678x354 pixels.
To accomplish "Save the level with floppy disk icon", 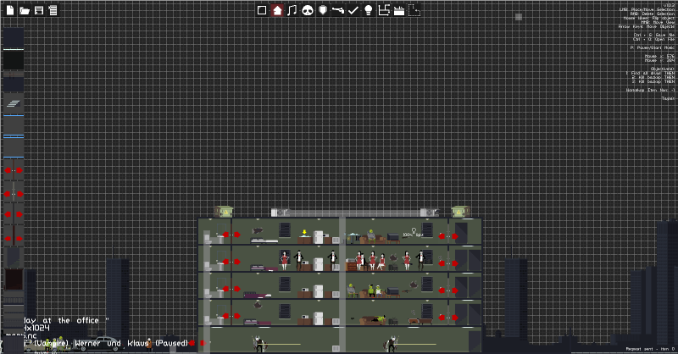I will click(x=39, y=10).
